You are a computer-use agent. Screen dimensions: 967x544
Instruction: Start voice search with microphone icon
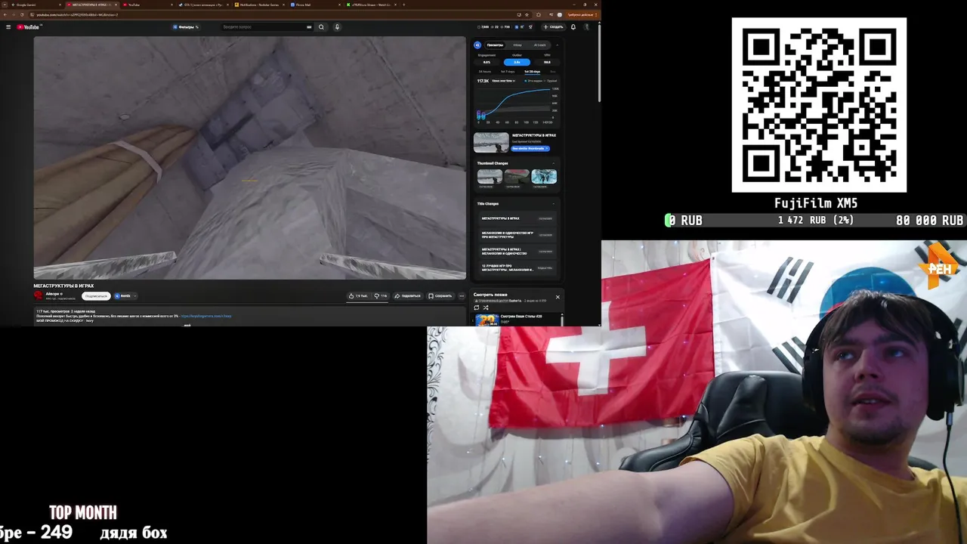337,27
